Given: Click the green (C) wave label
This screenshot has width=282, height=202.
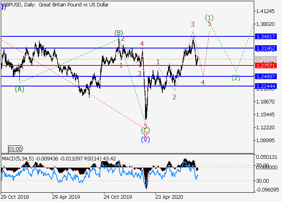Looking at the screenshot, I should click(x=145, y=130).
